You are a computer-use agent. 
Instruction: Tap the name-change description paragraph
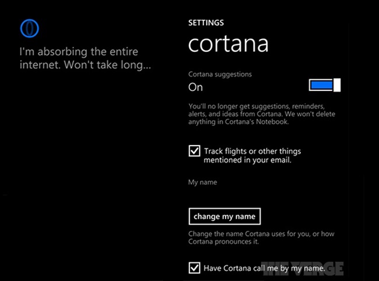click(x=261, y=238)
